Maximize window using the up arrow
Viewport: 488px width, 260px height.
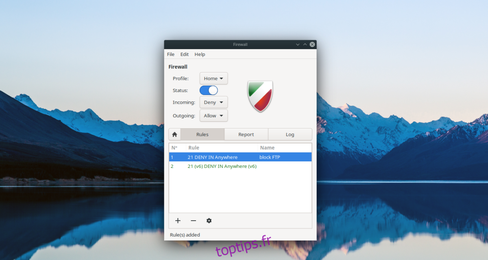[x=305, y=44]
